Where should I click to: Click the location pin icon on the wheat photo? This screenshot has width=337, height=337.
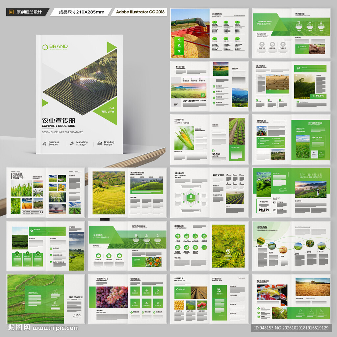pyautogui.click(x=228, y=251)
